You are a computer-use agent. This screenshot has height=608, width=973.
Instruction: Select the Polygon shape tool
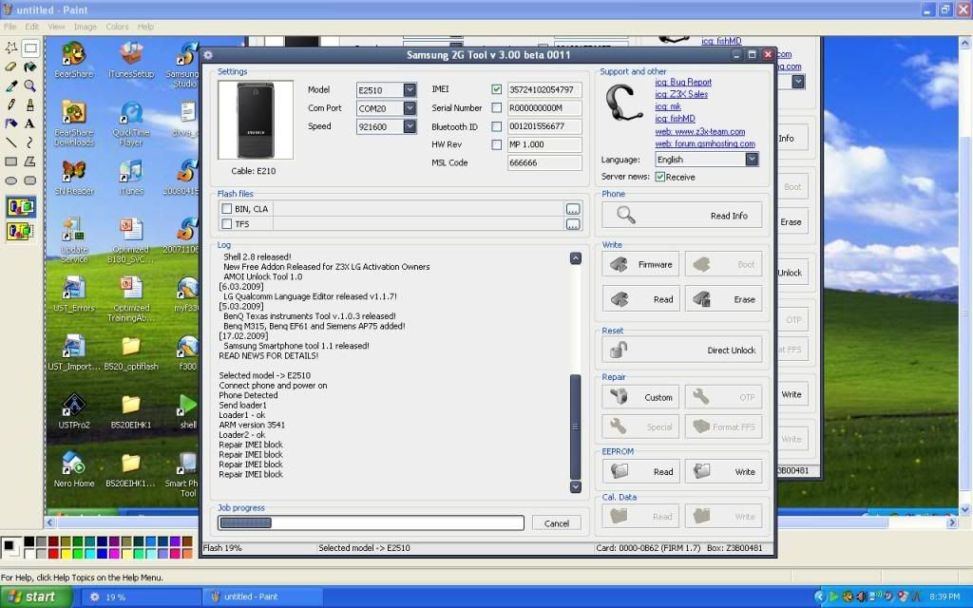click(x=29, y=161)
